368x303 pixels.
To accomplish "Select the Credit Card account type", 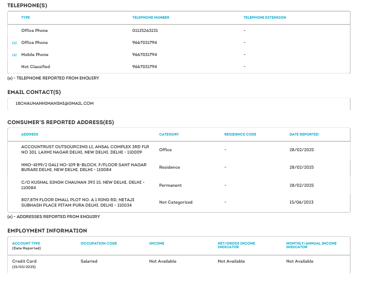I will tap(25, 261).
